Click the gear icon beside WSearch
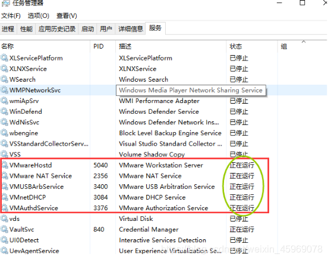The width and height of the screenshot is (328, 260). [x=4, y=79]
